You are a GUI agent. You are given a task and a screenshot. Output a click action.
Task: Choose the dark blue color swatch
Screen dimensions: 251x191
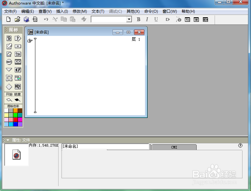(x=15, y=124)
